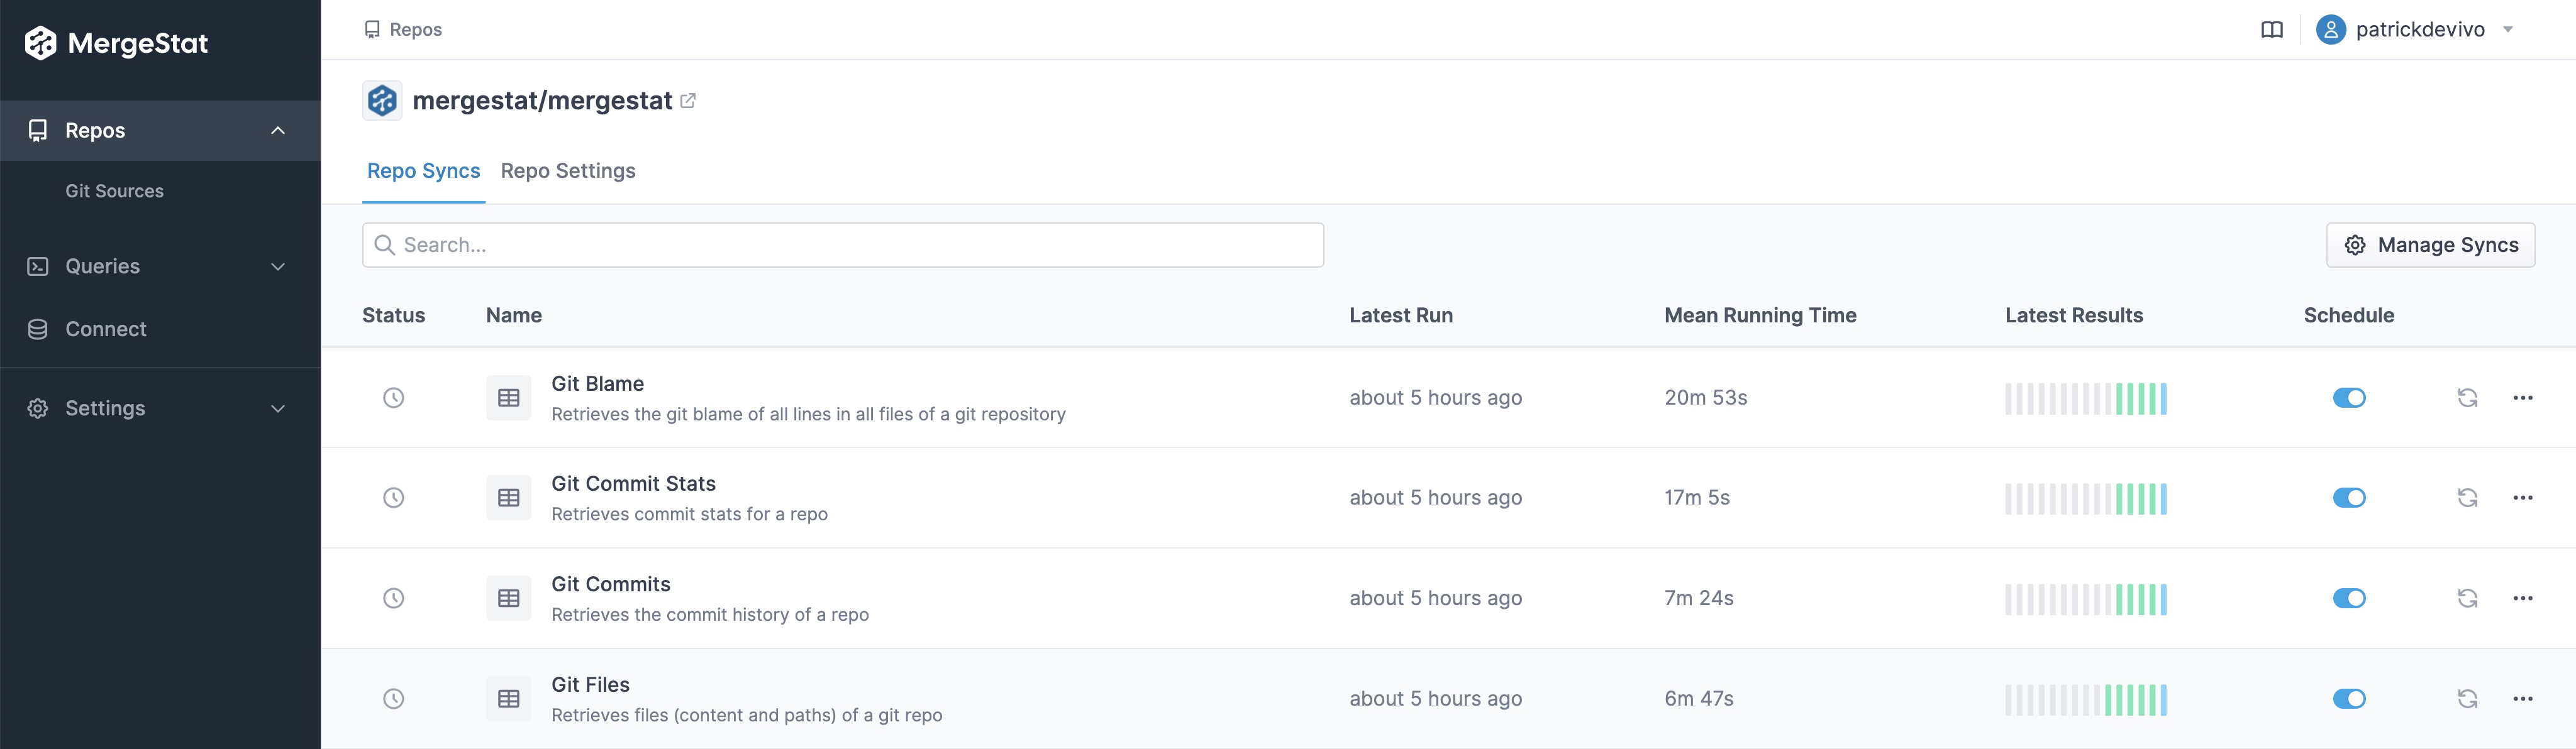Viewport: 2576px width, 749px height.
Task: Click sync-now icon for Git Commits
Action: pyautogui.click(x=2467, y=598)
